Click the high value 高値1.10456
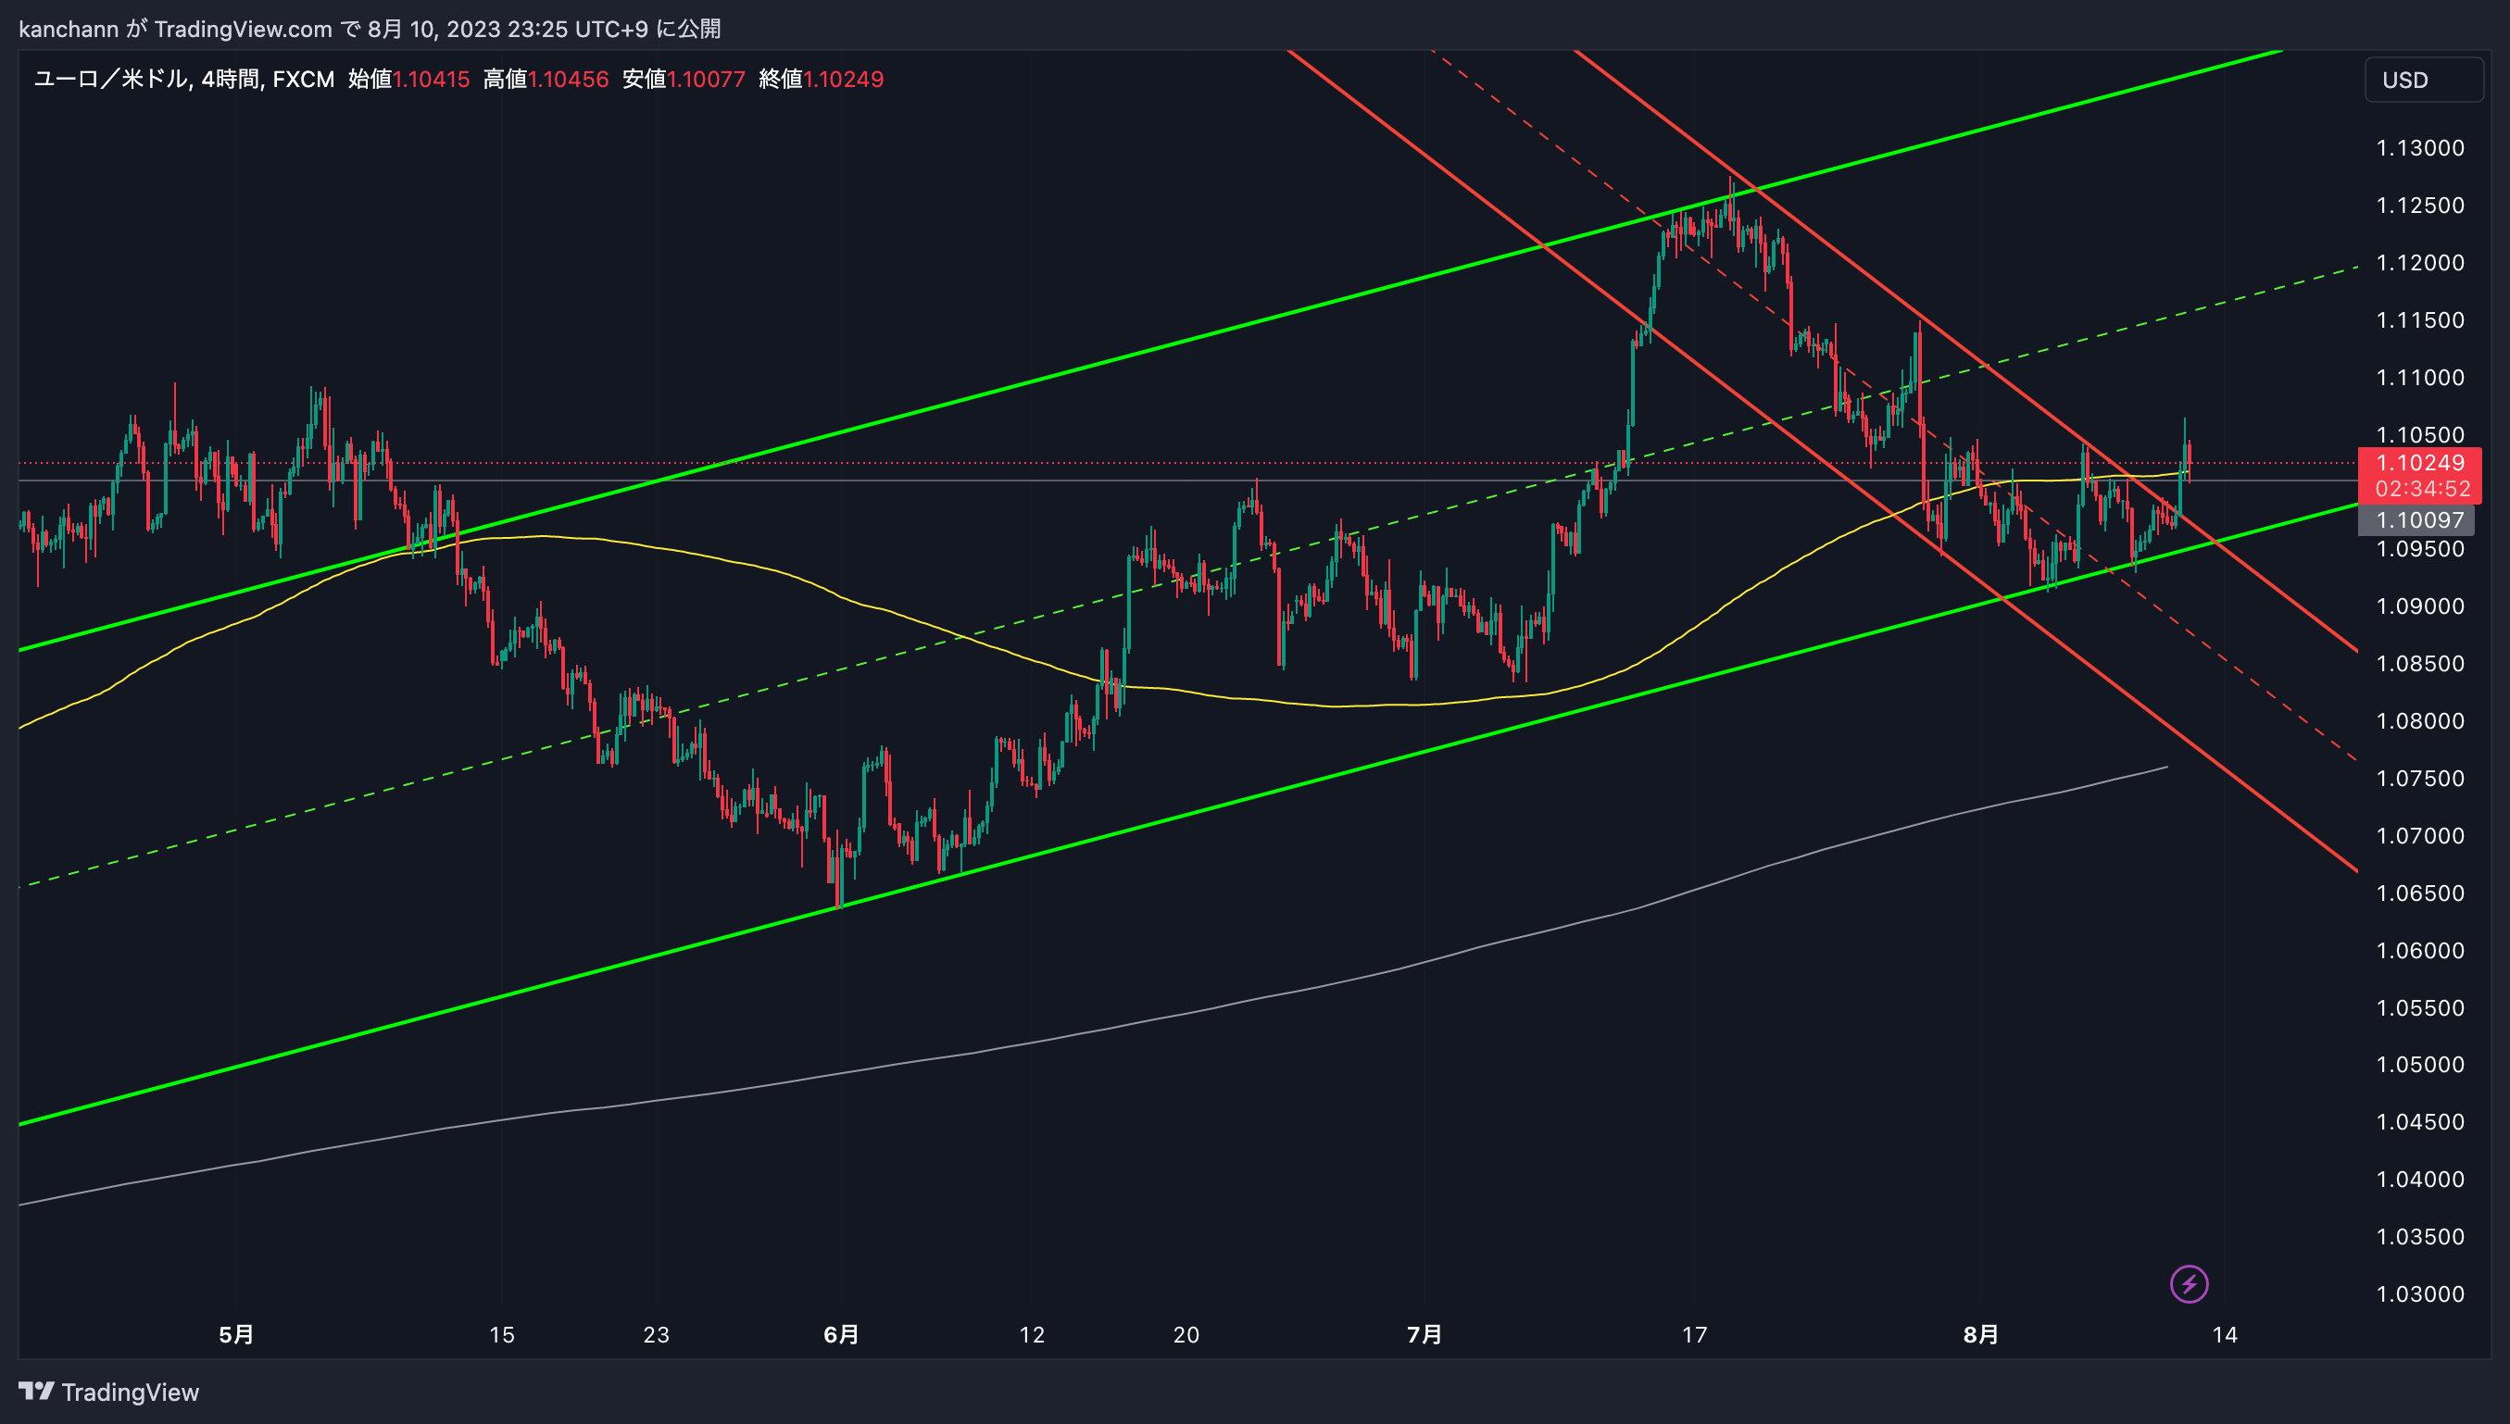Screen dimensions: 2510x1424 click(x=546, y=80)
